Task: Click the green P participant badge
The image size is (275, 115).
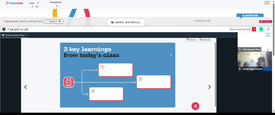Action: pos(261,29)
